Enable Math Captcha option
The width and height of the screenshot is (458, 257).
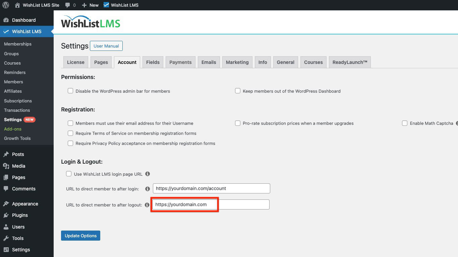pyautogui.click(x=405, y=123)
